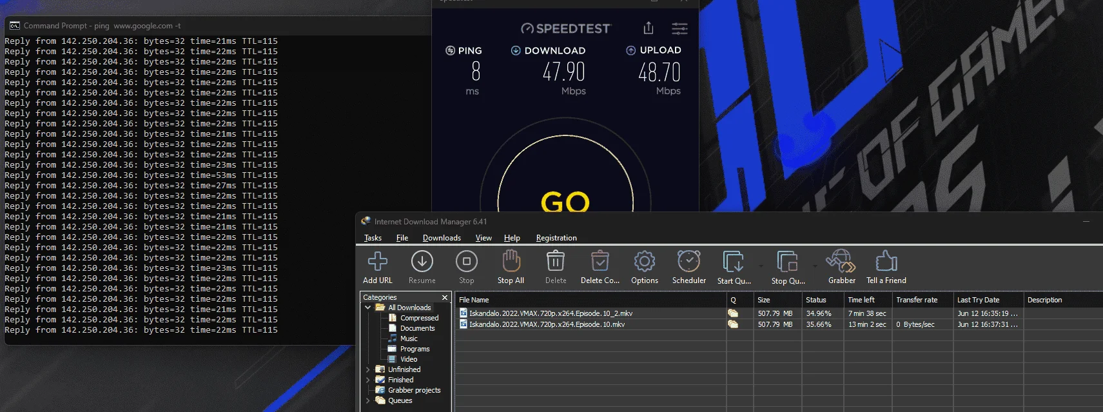Sort downloads by Size column header

pyautogui.click(x=778, y=300)
